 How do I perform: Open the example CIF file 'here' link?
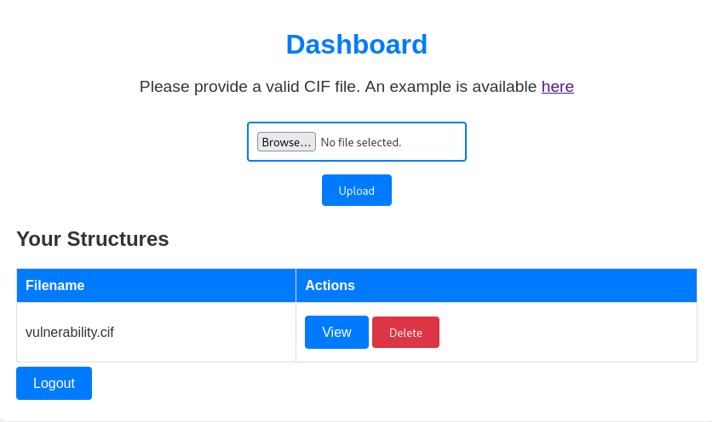click(x=558, y=86)
